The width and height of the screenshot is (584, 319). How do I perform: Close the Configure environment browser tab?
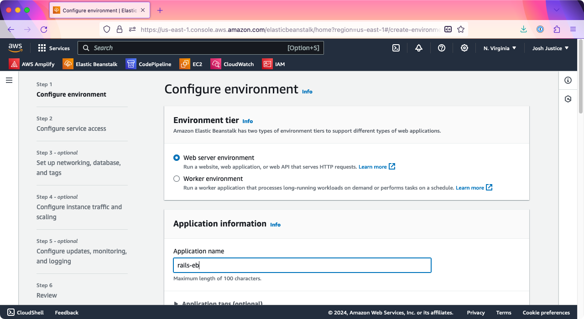[142, 10]
